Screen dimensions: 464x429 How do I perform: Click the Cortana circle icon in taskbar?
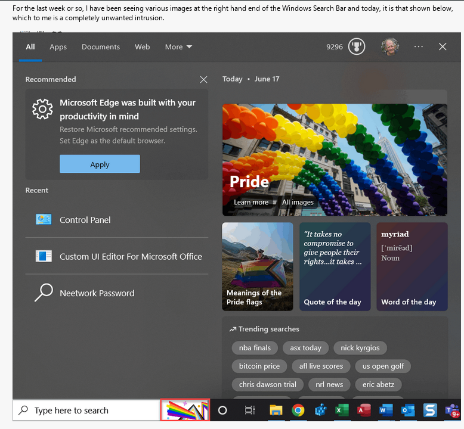(x=222, y=411)
